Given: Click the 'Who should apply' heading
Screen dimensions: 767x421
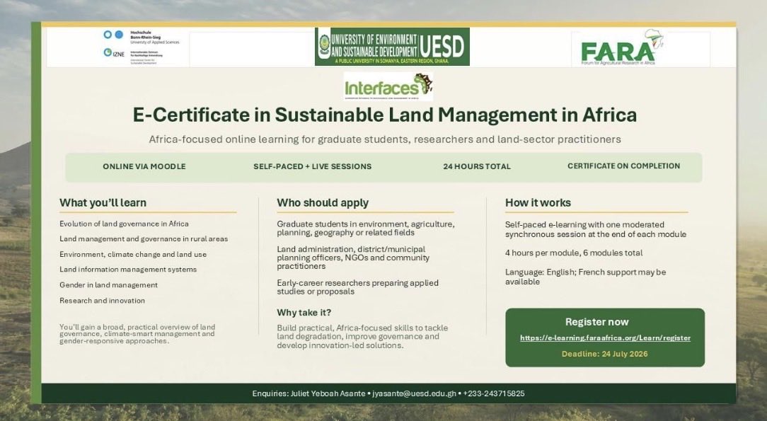Looking at the screenshot, I should click(x=323, y=203).
